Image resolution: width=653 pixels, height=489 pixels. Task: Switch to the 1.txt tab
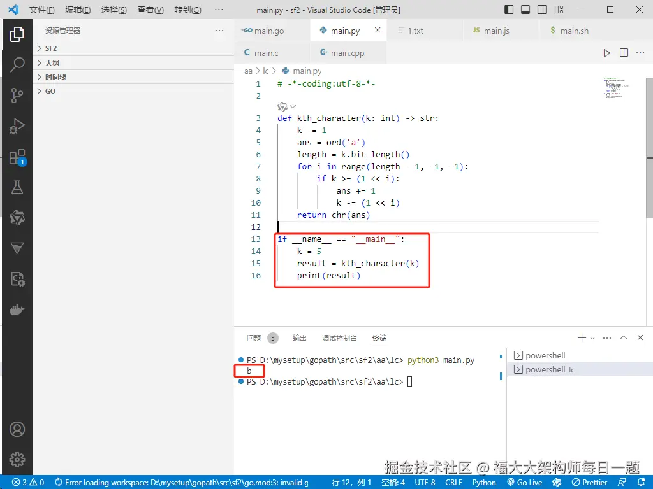tap(425, 31)
